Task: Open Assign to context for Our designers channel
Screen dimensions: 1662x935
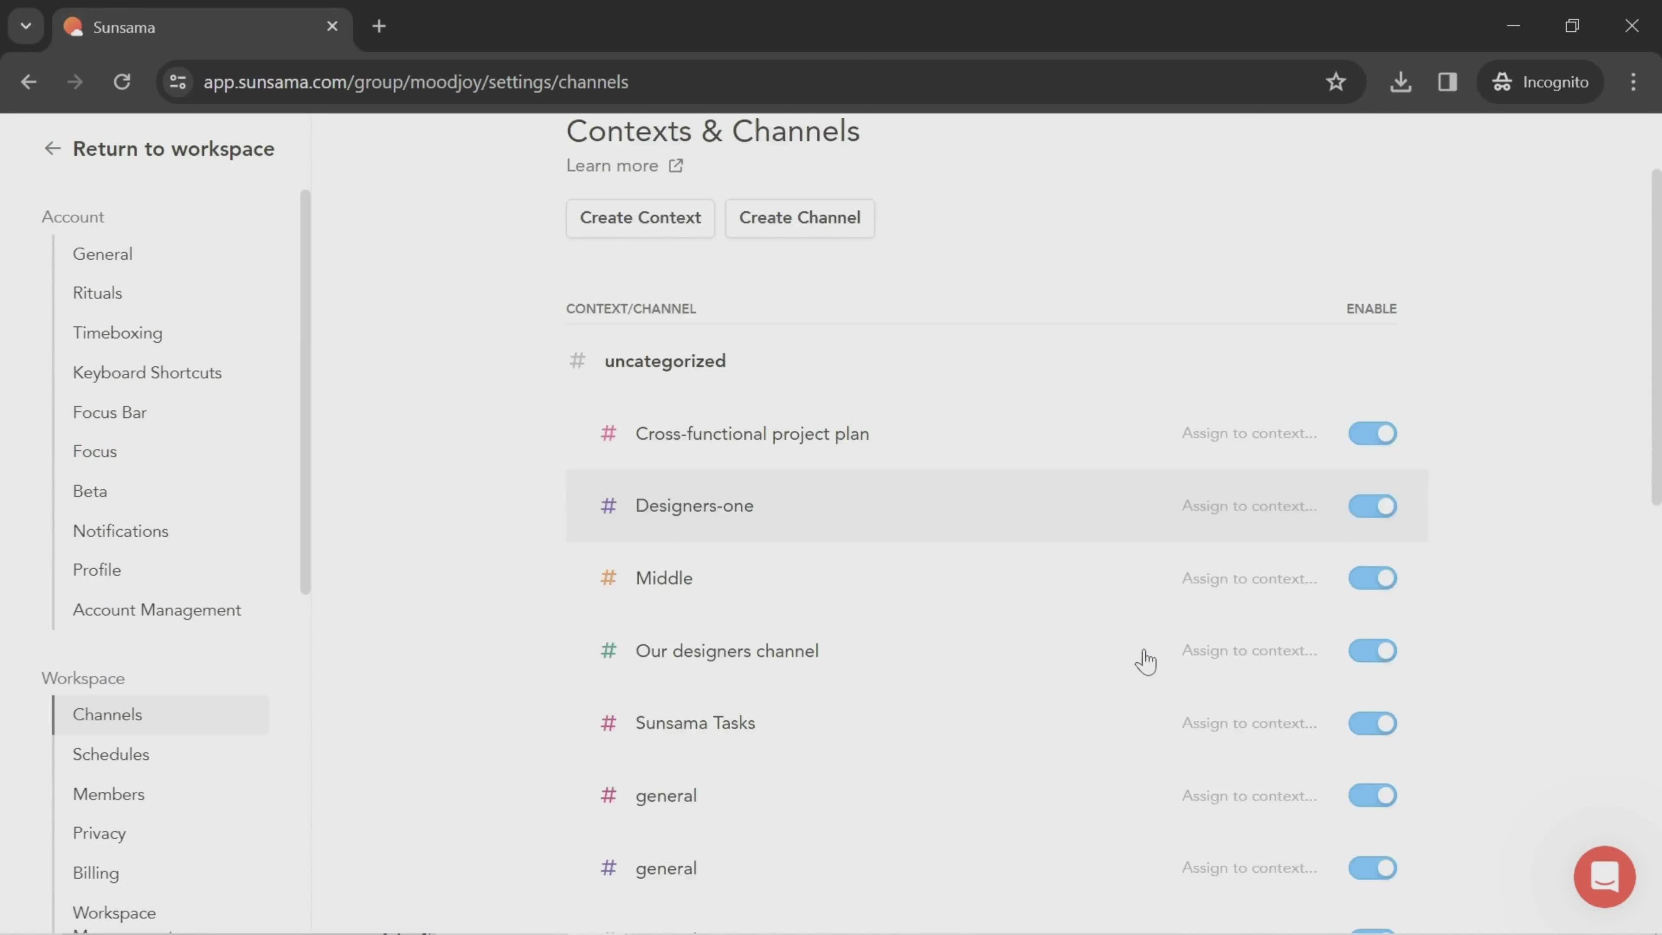Action: click(x=1249, y=651)
